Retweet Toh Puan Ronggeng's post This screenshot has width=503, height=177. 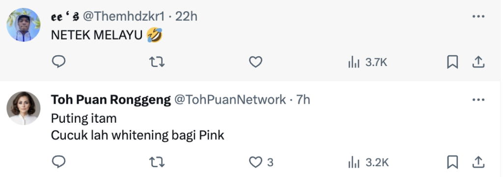[x=157, y=162]
